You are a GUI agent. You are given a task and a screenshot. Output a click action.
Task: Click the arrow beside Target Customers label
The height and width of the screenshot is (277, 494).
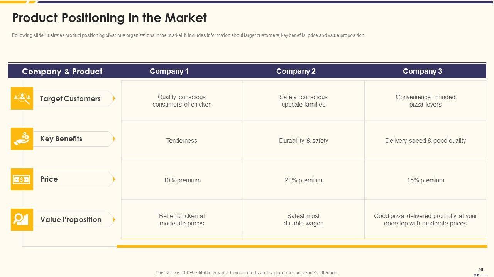pyautogui.click(x=113, y=98)
